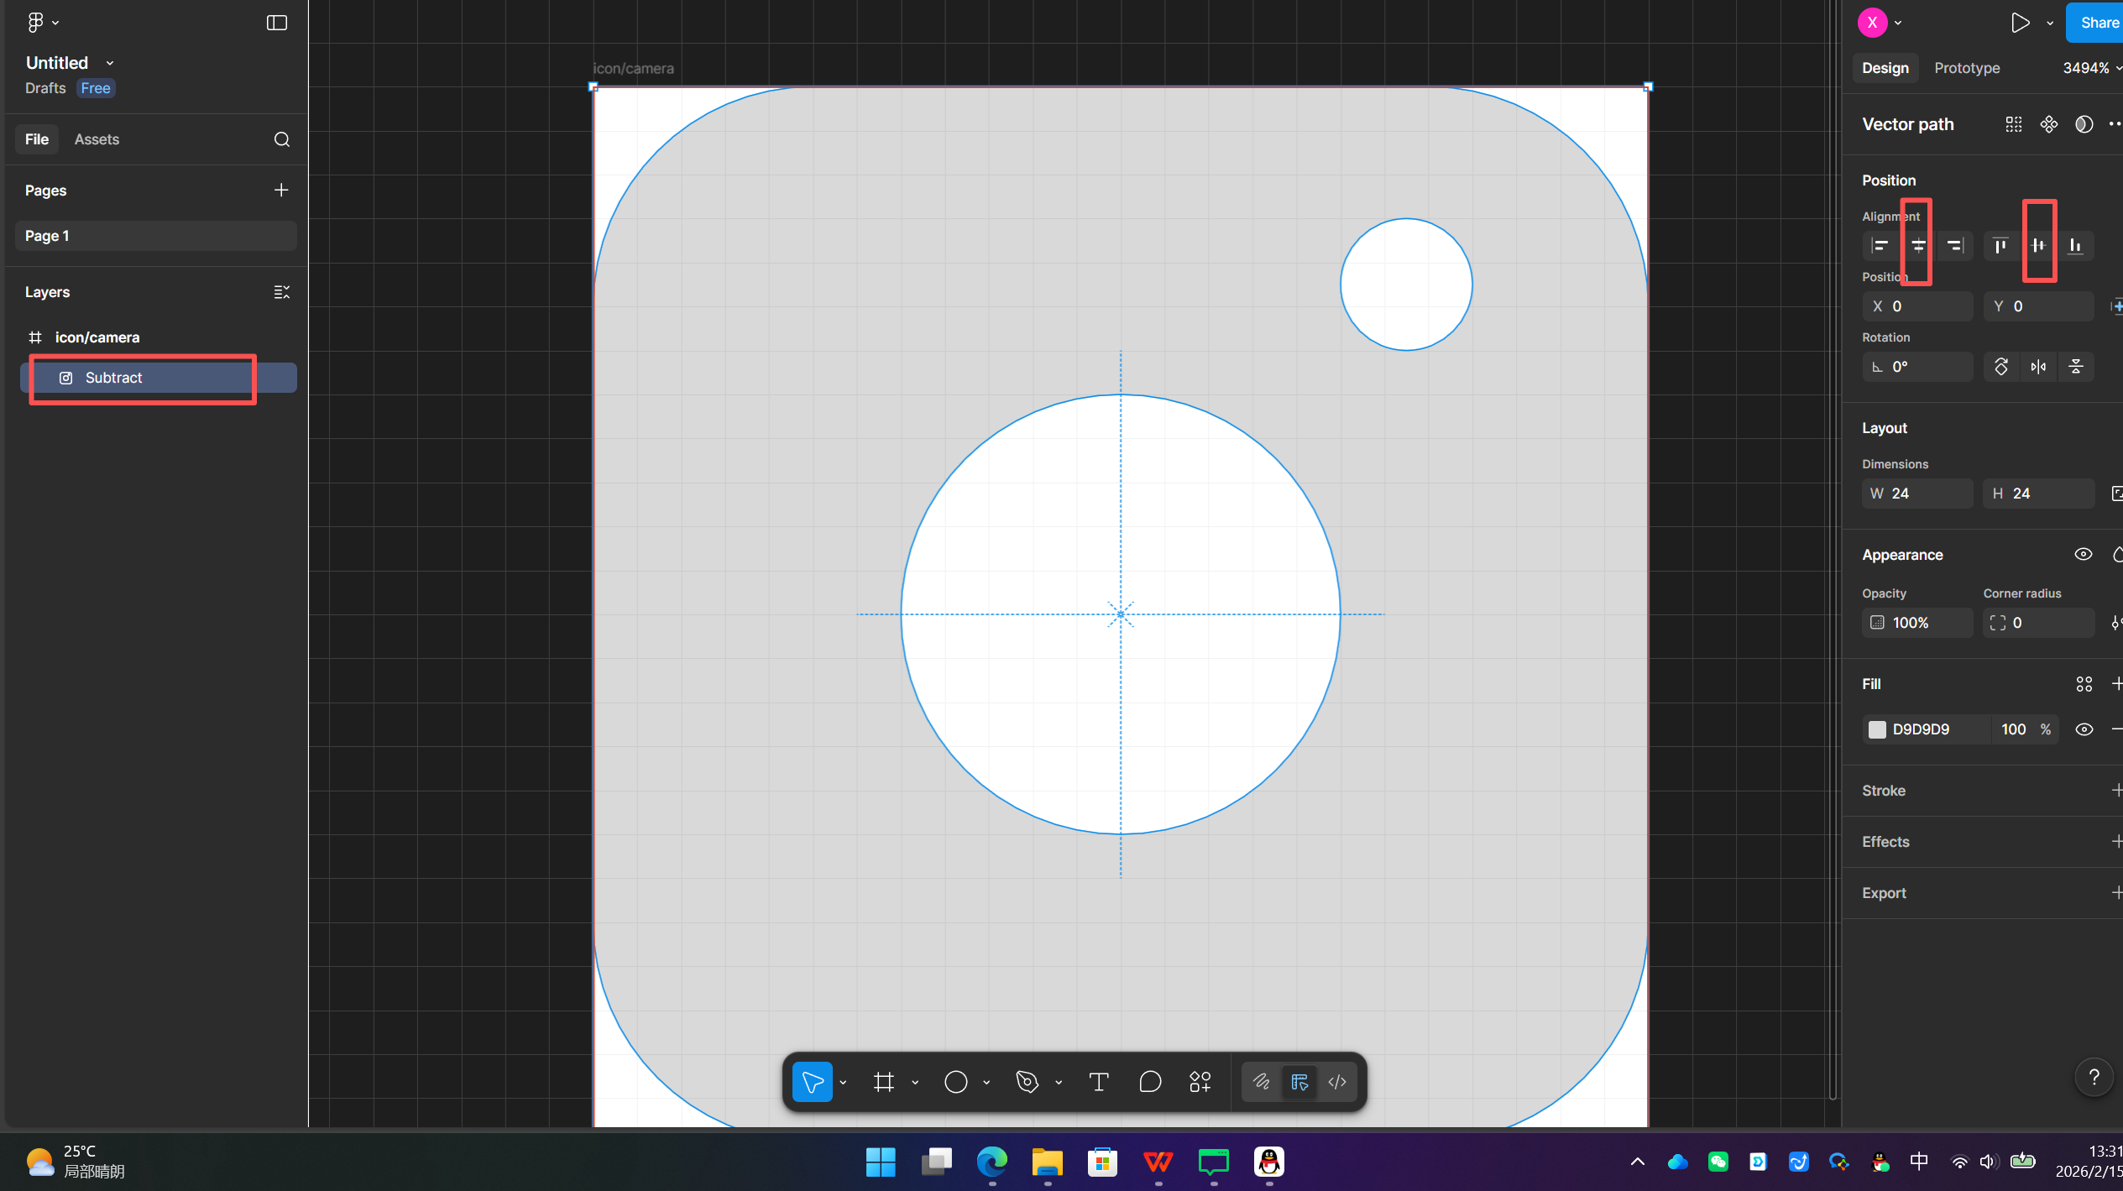Expand the Untitled file name dropdown
The image size is (2123, 1191).
(x=110, y=63)
